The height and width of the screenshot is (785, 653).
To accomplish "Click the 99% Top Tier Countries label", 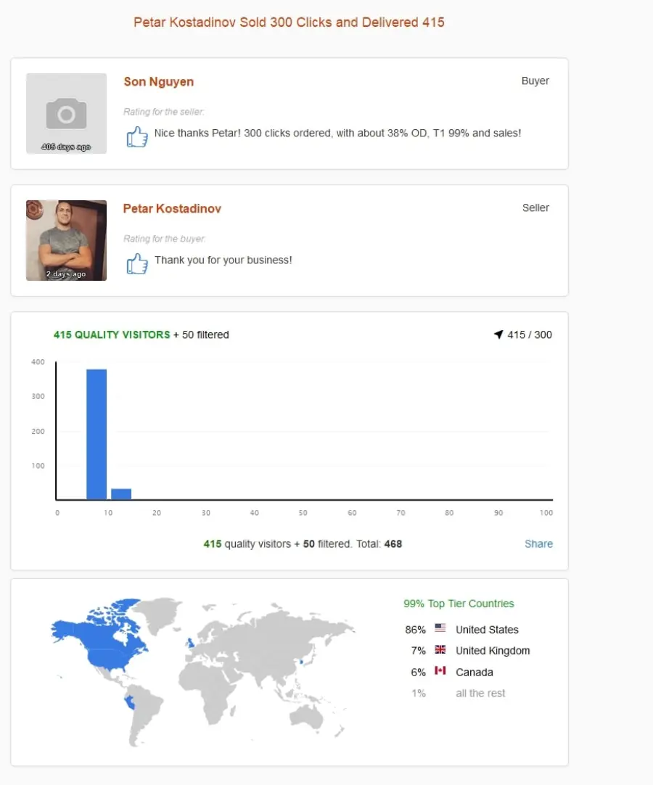I will (x=459, y=604).
